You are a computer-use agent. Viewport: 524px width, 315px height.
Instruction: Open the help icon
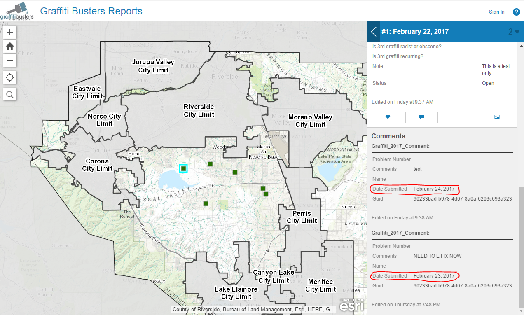(516, 12)
